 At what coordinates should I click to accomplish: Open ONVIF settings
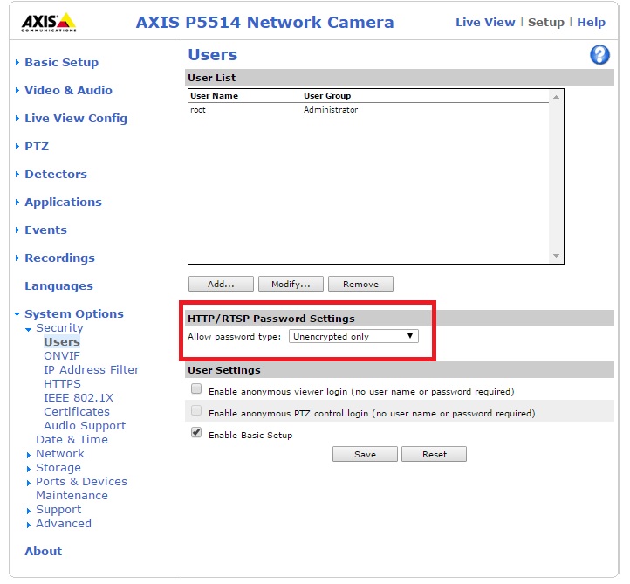pyautogui.click(x=62, y=356)
